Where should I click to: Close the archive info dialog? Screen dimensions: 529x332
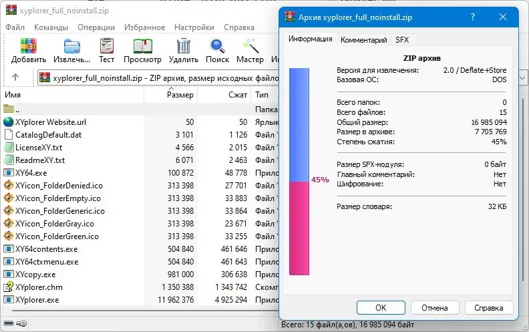pyautogui.click(x=503, y=17)
